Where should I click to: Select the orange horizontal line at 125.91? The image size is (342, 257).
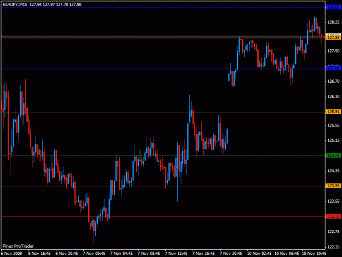pos(163,112)
